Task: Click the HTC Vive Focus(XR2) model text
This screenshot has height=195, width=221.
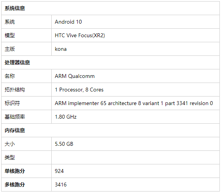Action: click(80, 35)
